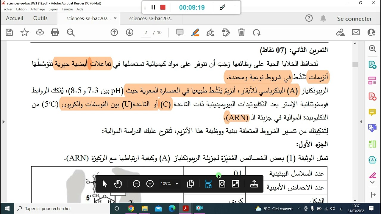Open Create PDF tool in right pane
Image resolution: width=381 pixels, height=214 pixels.
(x=372, y=96)
